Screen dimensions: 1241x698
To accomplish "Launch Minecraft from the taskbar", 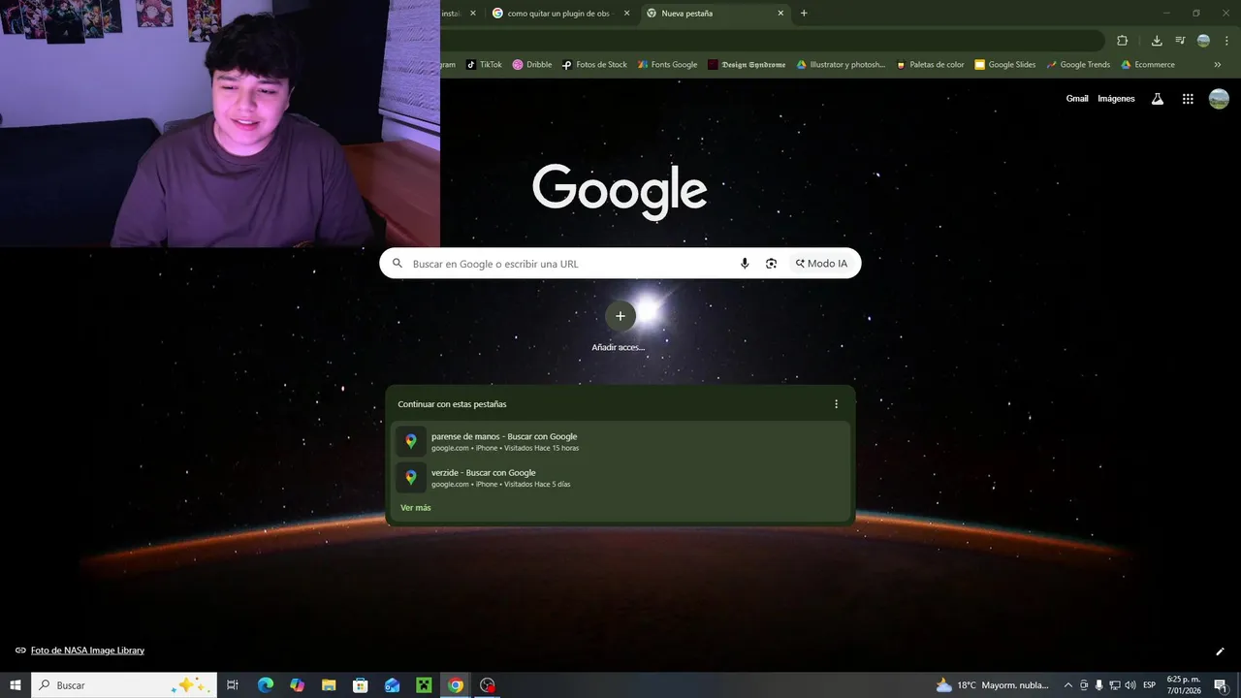I will point(424,685).
